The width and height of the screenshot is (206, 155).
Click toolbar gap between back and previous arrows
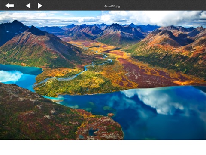[x=20, y=6]
